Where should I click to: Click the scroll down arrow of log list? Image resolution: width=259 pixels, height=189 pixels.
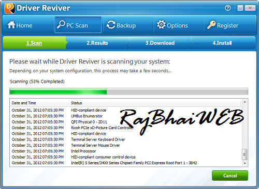tap(244, 163)
